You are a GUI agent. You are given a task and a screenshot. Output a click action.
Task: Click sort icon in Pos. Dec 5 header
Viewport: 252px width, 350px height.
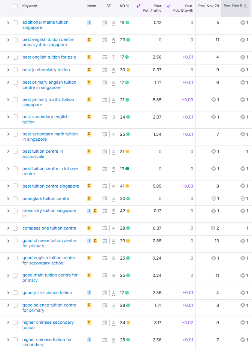click(246, 6)
